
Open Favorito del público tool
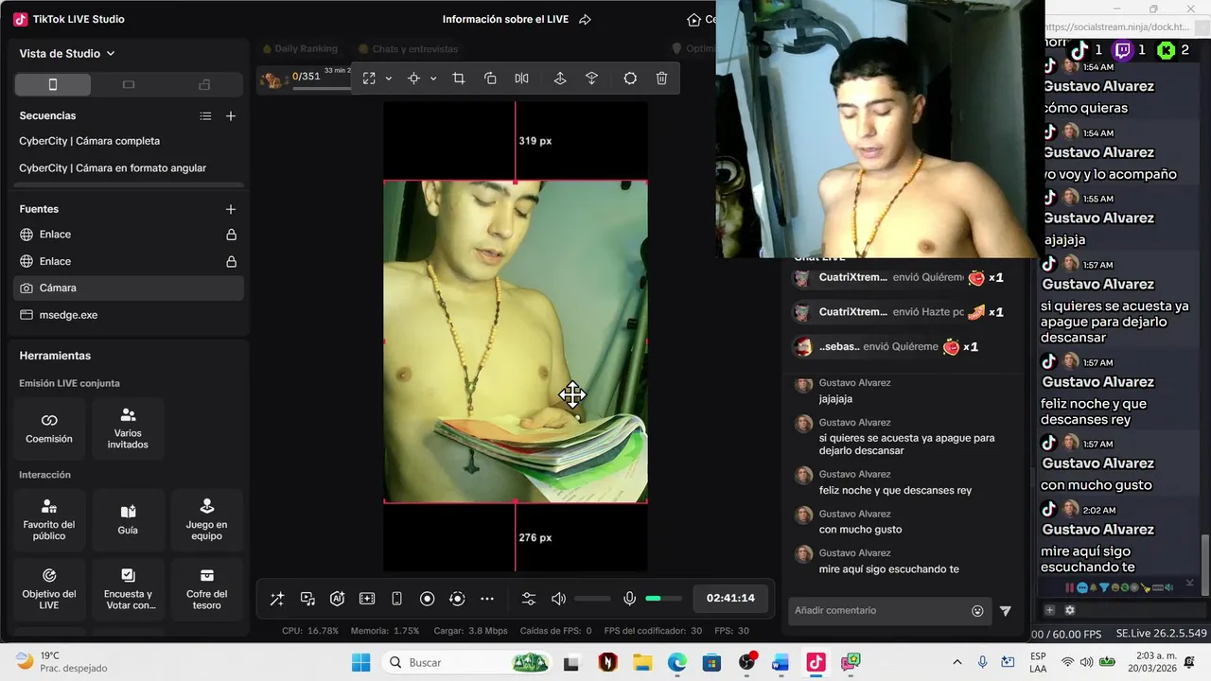[49, 520]
